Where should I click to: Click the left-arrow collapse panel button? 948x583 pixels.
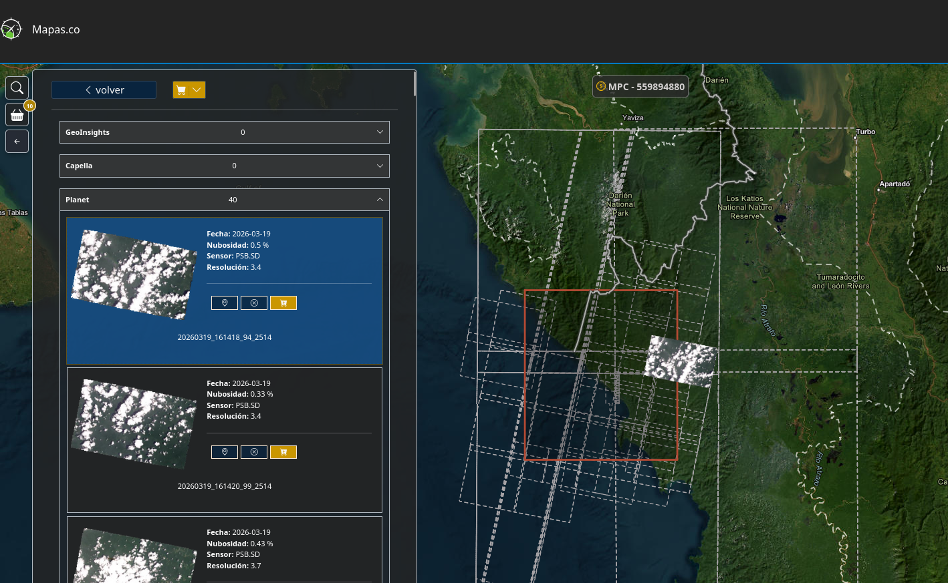(17, 142)
